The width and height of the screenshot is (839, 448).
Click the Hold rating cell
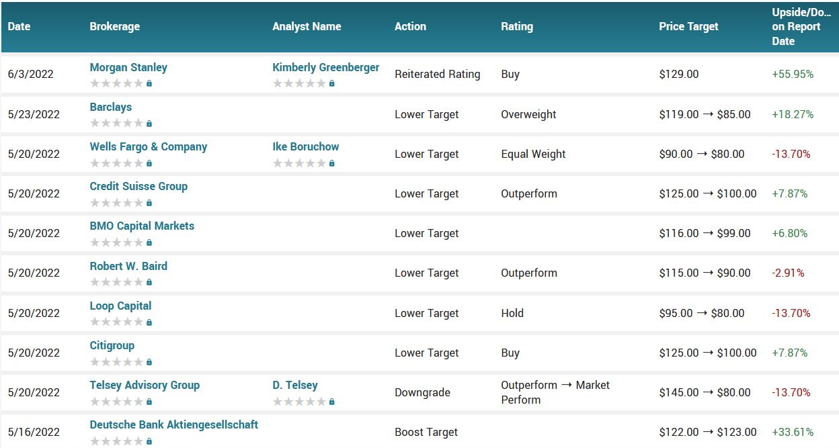(512, 313)
